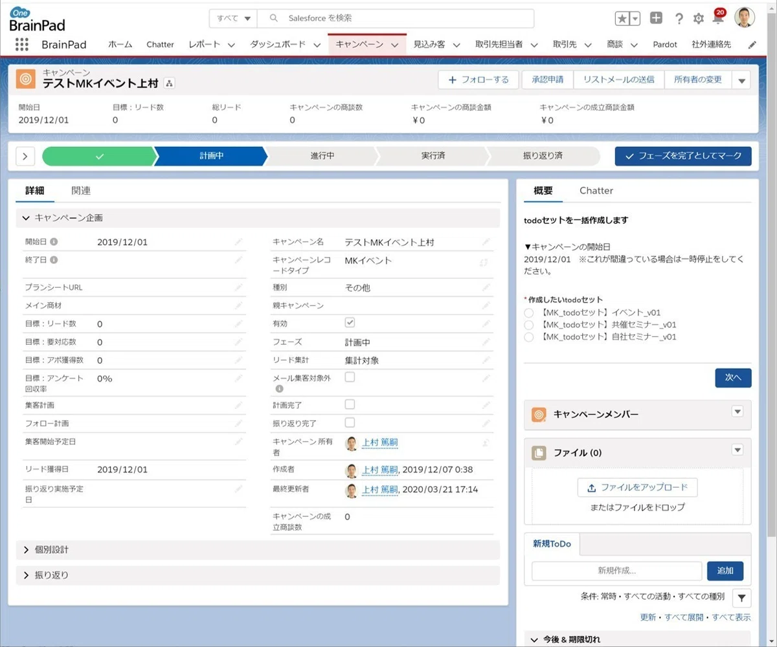Edit 開始日 field pencil icon
The width and height of the screenshot is (777, 647).
(x=239, y=242)
